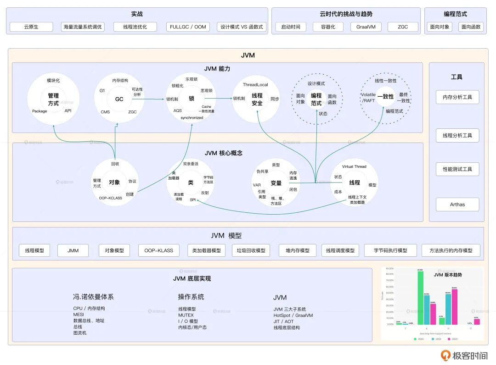This screenshot has width=496, height=365.
Task: Click the 海量流量系统调优 box
Action: point(83,27)
